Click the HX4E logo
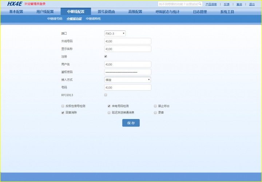 click(15, 4)
